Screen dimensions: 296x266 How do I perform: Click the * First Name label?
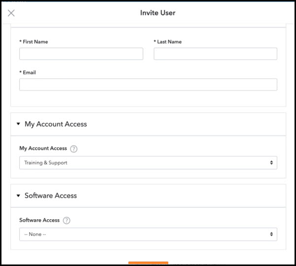33,42
